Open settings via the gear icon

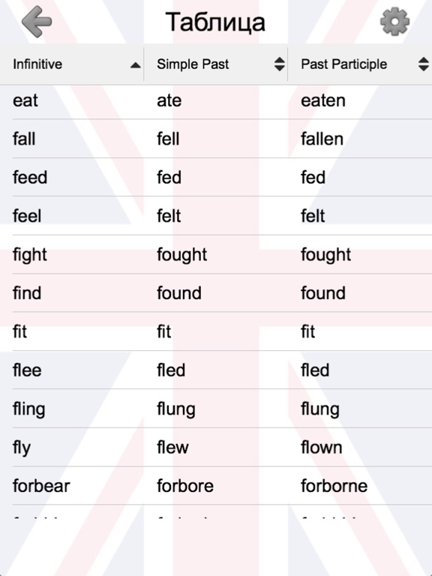[x=394, y=22]
